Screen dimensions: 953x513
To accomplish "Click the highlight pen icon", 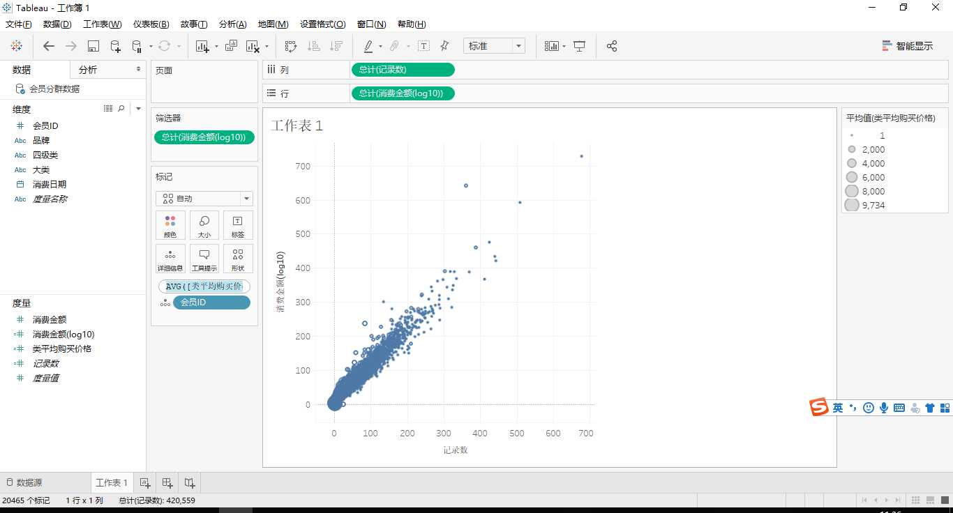I will pyautogui.click(x=368, y=46).
